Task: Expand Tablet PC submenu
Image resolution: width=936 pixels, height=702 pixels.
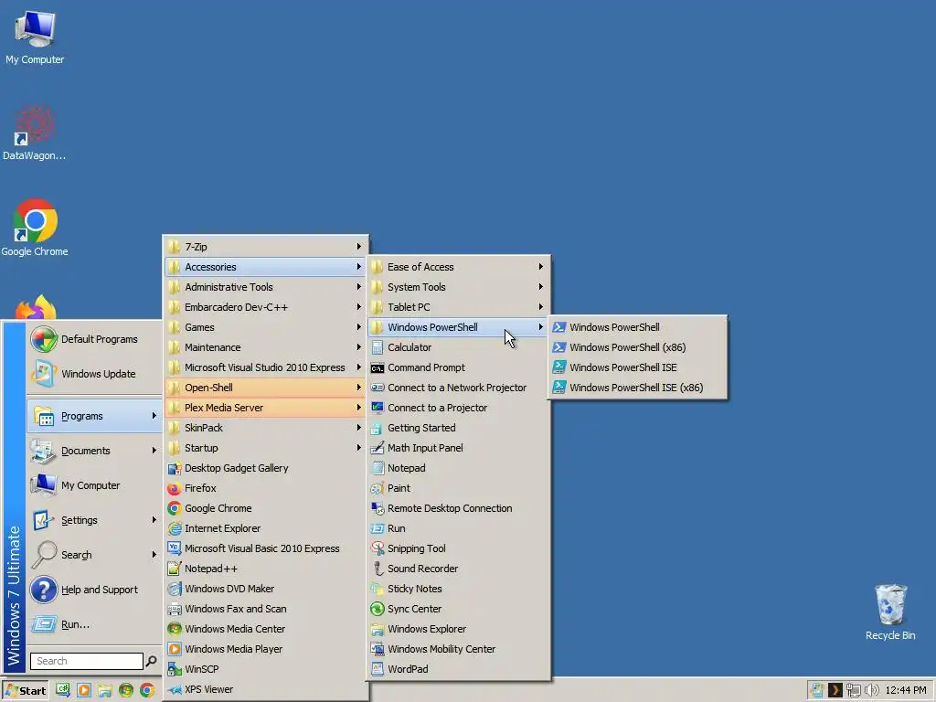Action: coord(459,307)
